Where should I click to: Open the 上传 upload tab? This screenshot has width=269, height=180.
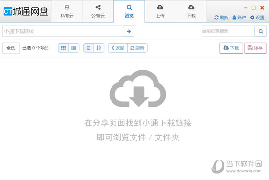[160, 11]
